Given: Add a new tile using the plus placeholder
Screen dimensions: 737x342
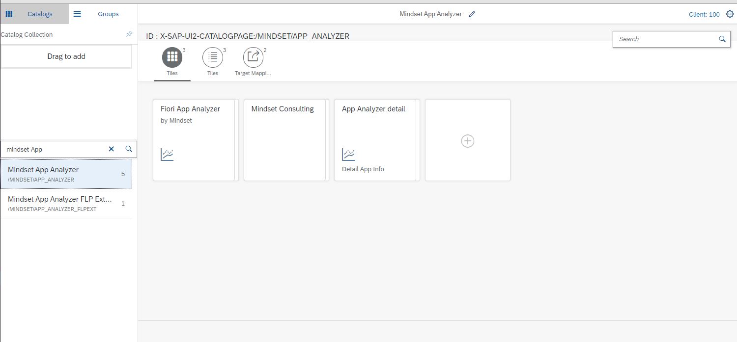Looking at the screenshot, I should click(467, 141).
